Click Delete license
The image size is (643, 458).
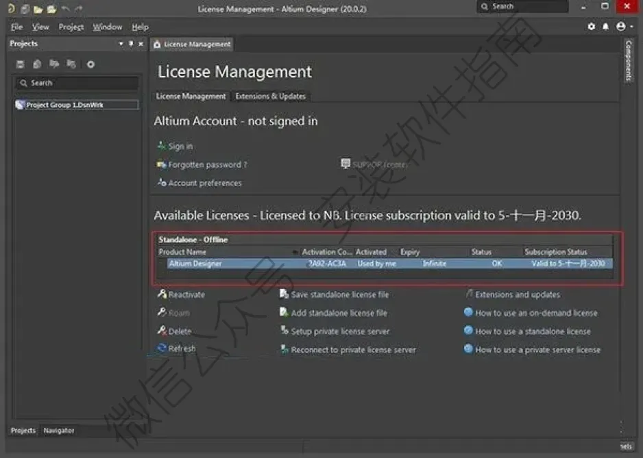(180, 331)
